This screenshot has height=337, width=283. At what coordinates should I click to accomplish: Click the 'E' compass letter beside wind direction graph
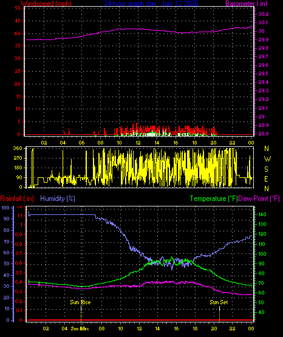tap(266, 179)
